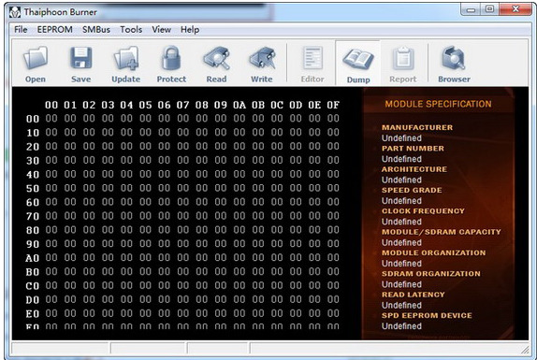The width and height of the screenshot is (537, 360).
Task: Click the D0 row offset label
Action: point(33,300)
